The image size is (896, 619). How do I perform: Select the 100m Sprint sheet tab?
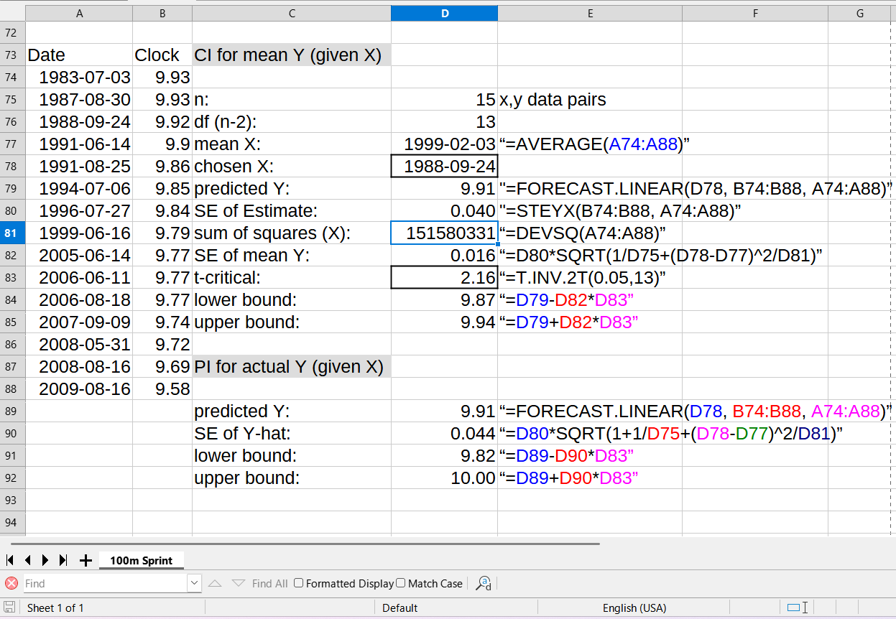(141, 560)
